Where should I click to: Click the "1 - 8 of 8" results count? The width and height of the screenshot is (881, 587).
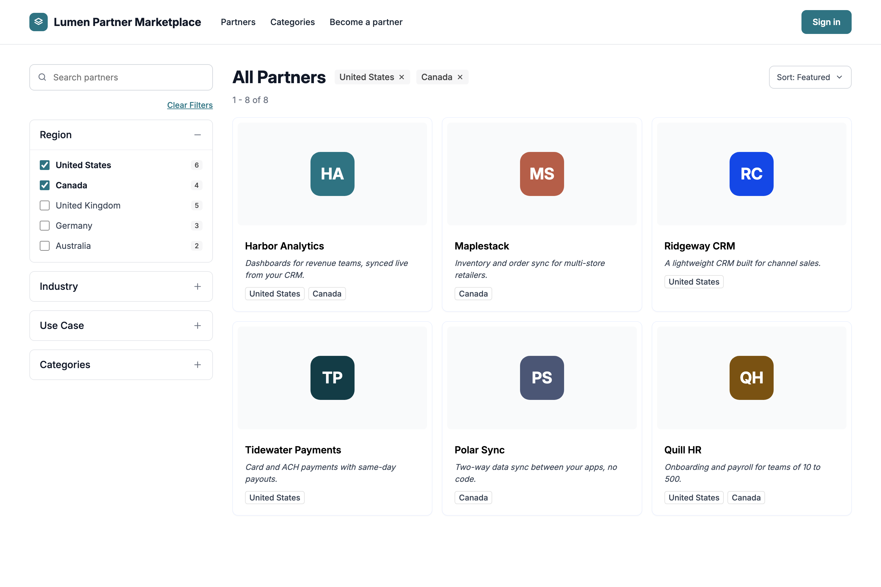pyautogui.click(x=250, y=100)
